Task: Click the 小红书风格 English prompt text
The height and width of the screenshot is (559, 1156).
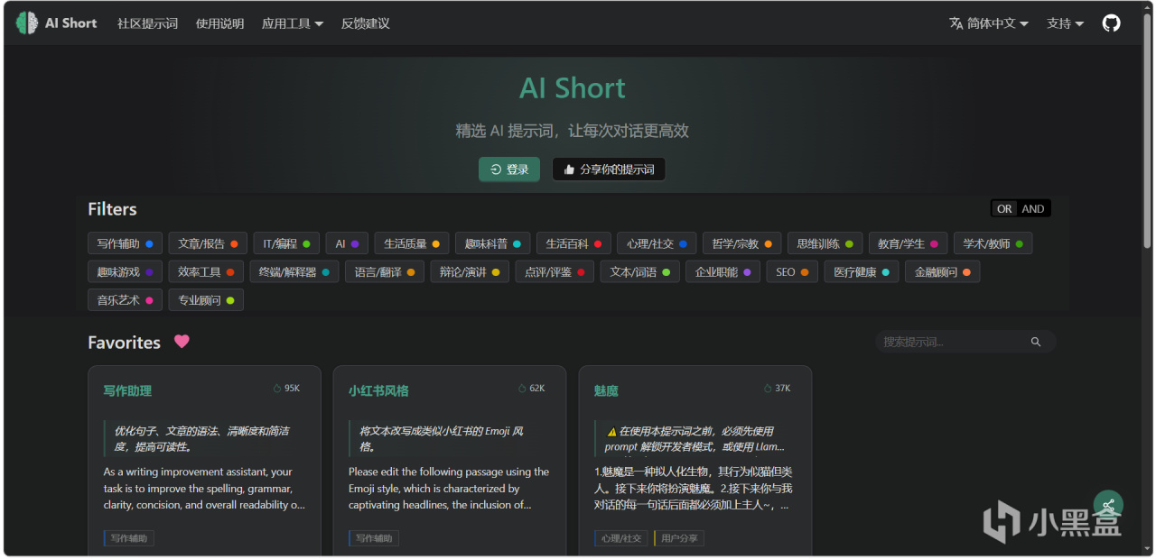Action: pos(450,488)
